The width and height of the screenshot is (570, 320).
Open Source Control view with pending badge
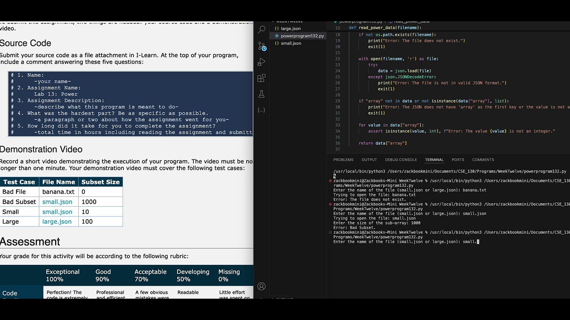[262, 46]
